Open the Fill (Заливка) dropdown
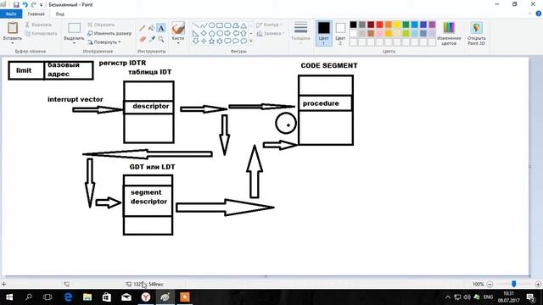This screenshot has width=543, height=305. (x=271, y=34)
